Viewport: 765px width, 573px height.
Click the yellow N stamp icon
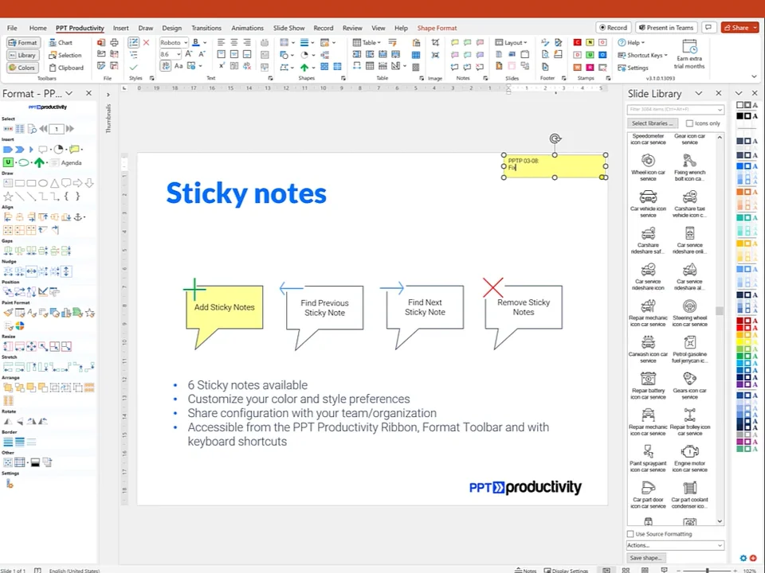coord(590,42)
